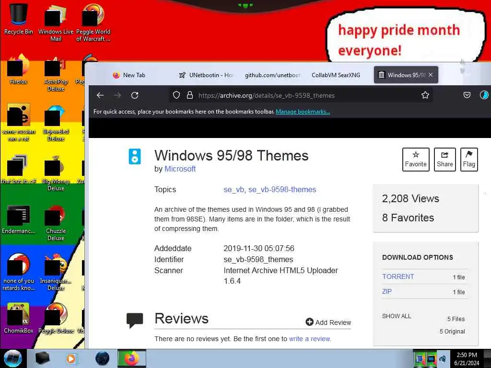
Task: Open Peggle Deluxe desktop shortcut
Action: tap(56, 319)
